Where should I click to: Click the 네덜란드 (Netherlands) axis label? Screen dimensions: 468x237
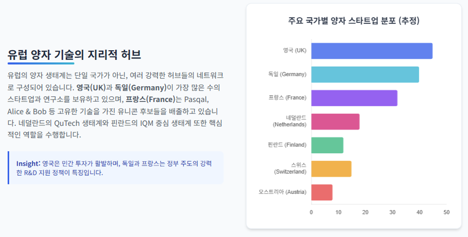289,121
